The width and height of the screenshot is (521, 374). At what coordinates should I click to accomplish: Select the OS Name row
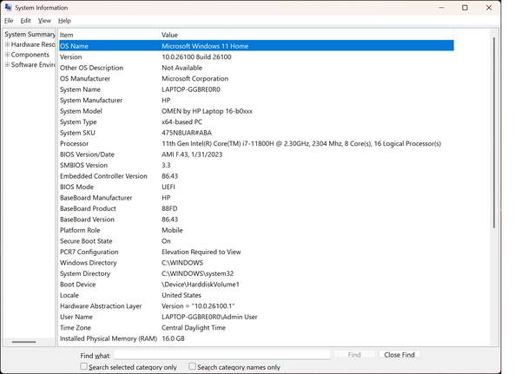pyautogui.click(x=256, y=46)
